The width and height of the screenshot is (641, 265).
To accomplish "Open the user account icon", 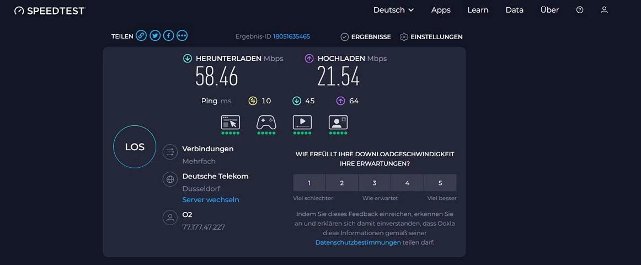I will pos(604,10).
